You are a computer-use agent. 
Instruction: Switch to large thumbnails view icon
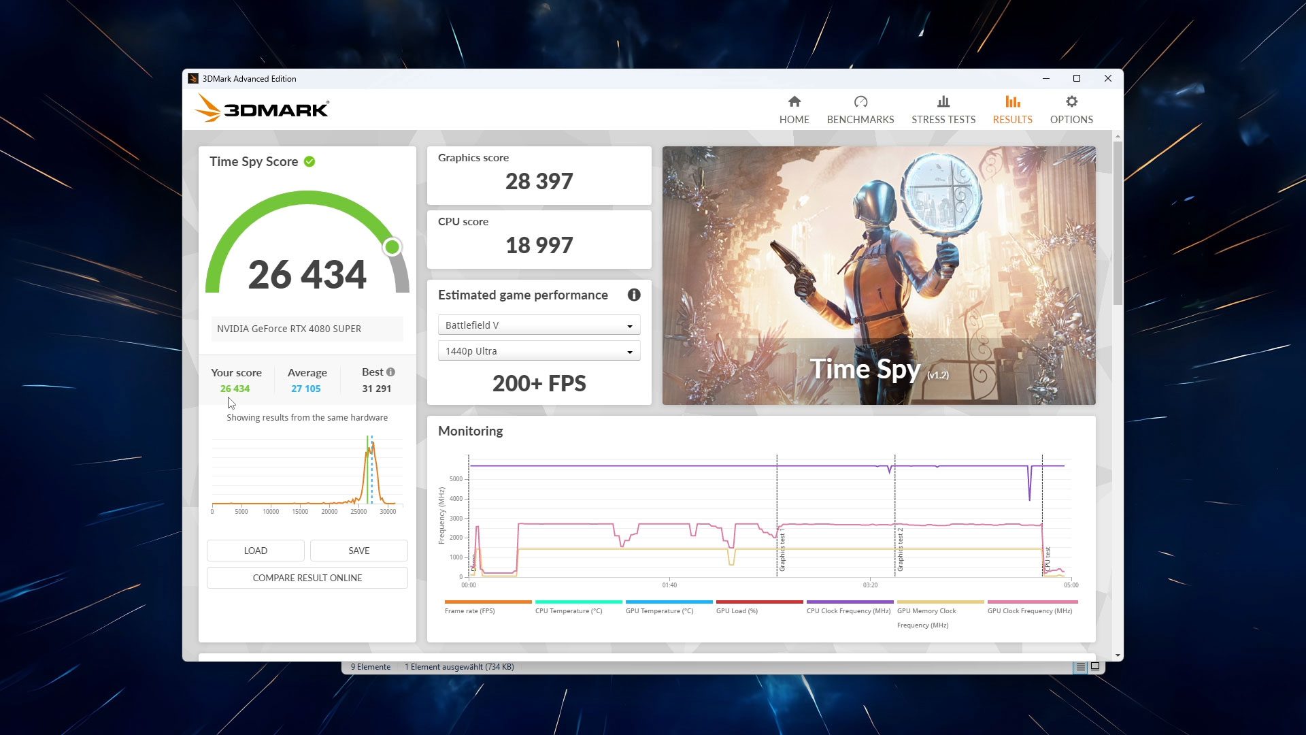[x=1095, y=667]
